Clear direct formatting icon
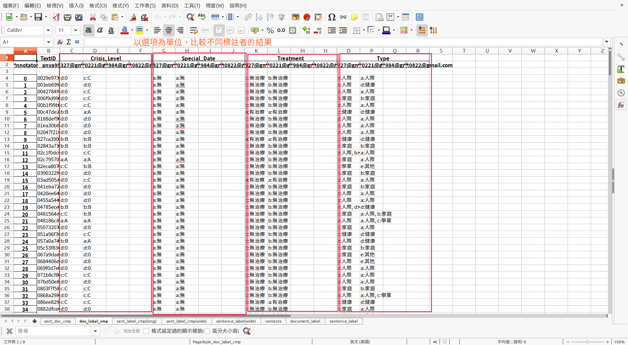Screen dimensions: 628x345 tap(144, 17)
